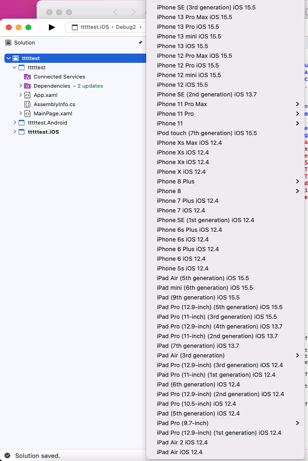
Task: Collapse the tttttest solution node
Action: pos(8,58)
